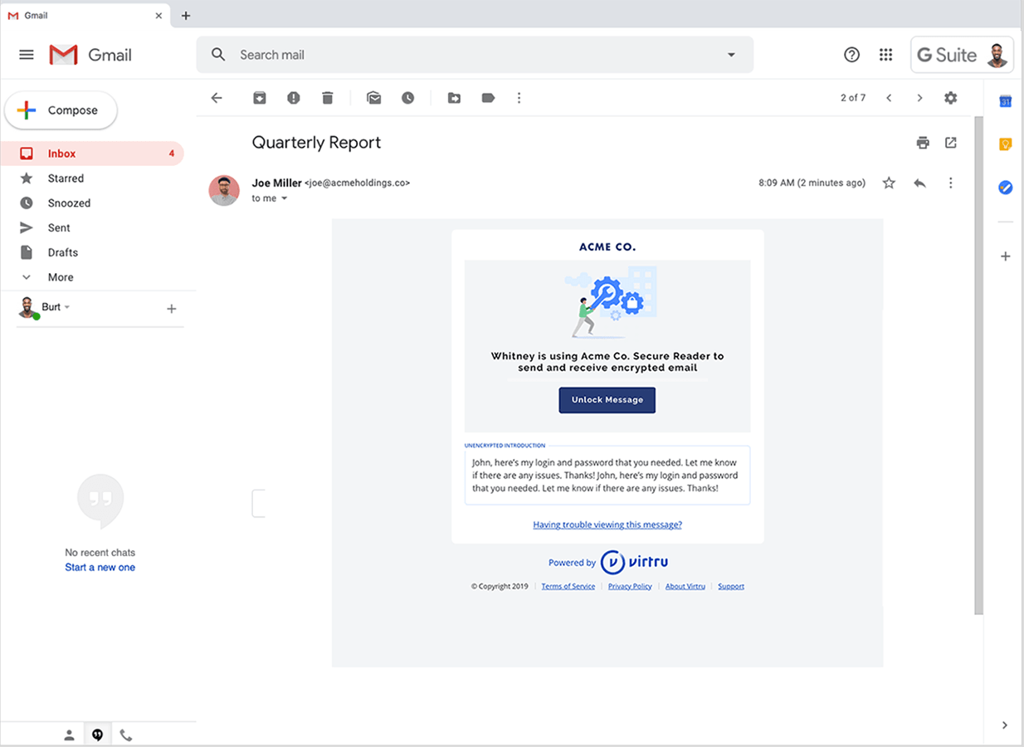Open toolbar More options three dots
The height and width of the screenshot is (747, 1024).
coord(519,98)
